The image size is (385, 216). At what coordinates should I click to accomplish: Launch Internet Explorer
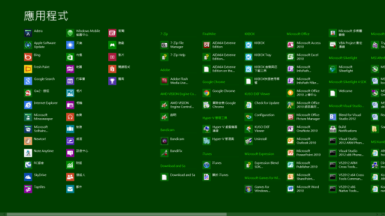point(28,105)
